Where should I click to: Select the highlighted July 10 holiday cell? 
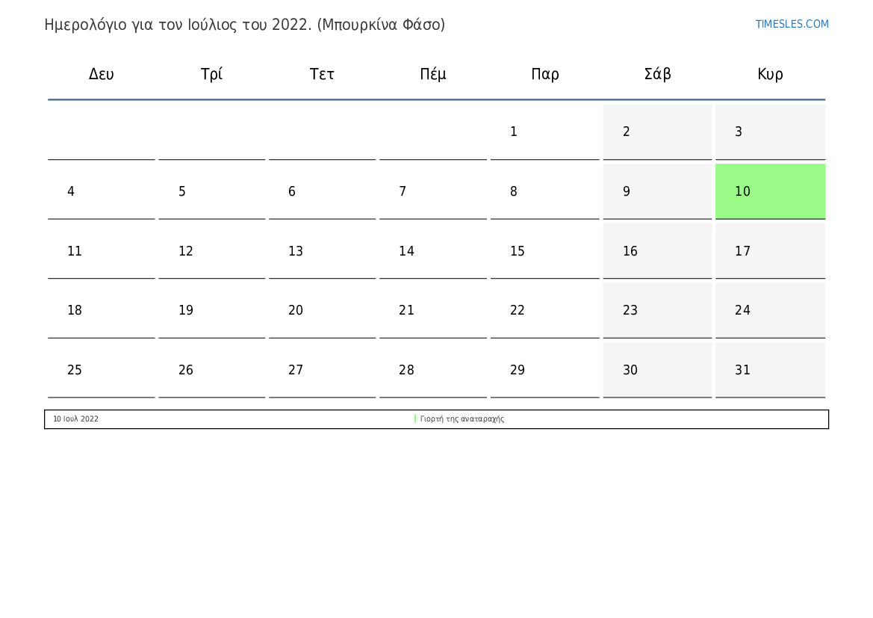[770, 191]
